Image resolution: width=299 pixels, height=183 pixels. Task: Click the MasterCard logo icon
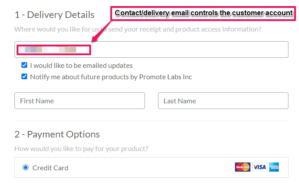(243, 167)
